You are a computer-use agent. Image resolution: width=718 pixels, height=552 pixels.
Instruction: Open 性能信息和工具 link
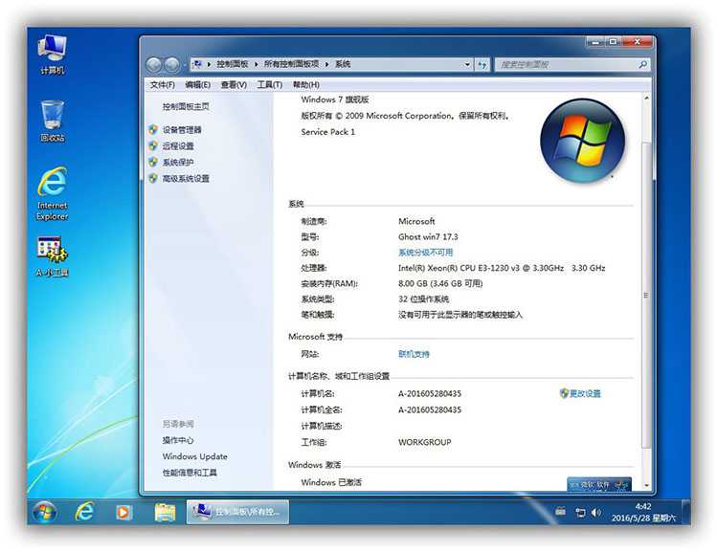click(x=190, y=473)
